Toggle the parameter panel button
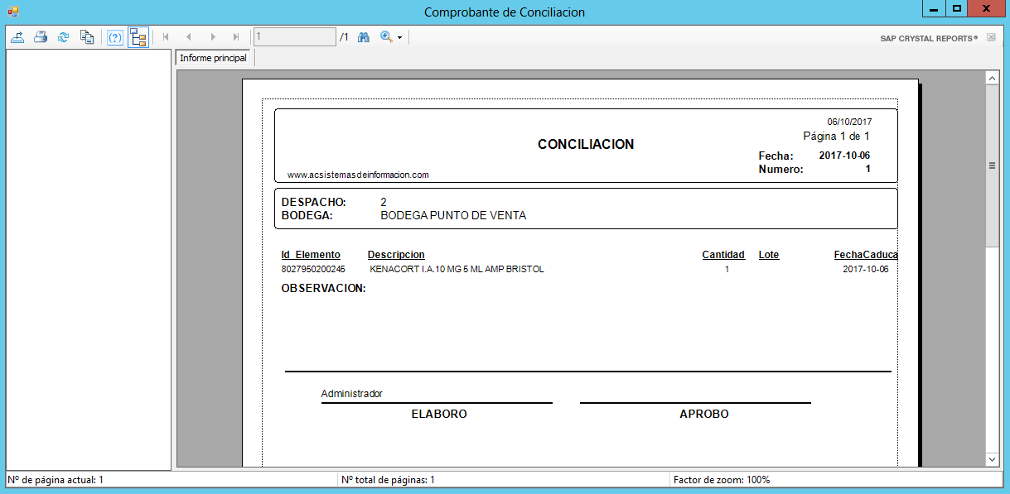This screenshot has width=1010, height=494. click(x=115, y=37)
